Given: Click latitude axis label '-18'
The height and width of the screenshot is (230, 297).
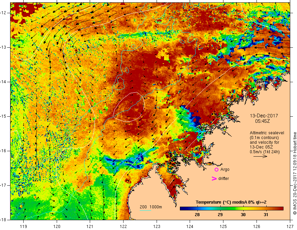Looking at the screenshot, I should tap(3, 220).
